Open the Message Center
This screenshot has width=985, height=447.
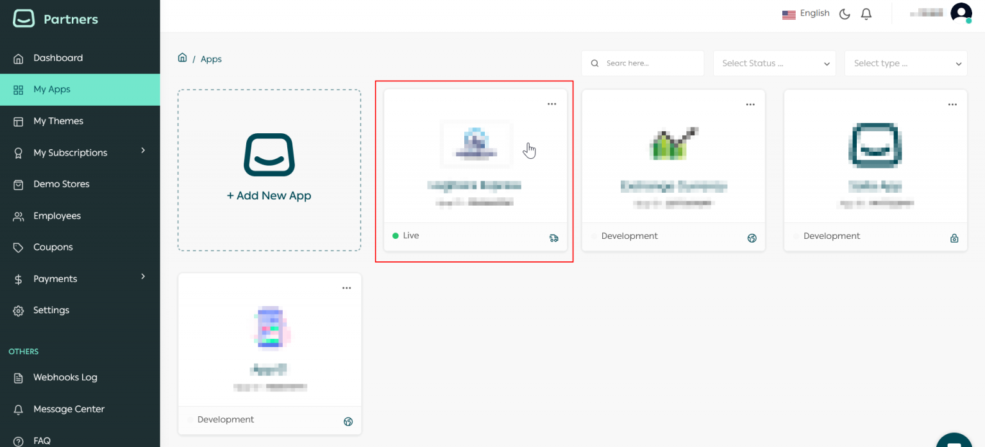[x=69, y=409]
